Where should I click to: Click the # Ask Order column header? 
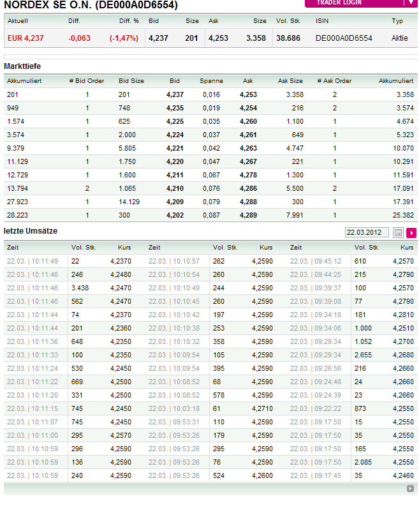coord(334,81)
